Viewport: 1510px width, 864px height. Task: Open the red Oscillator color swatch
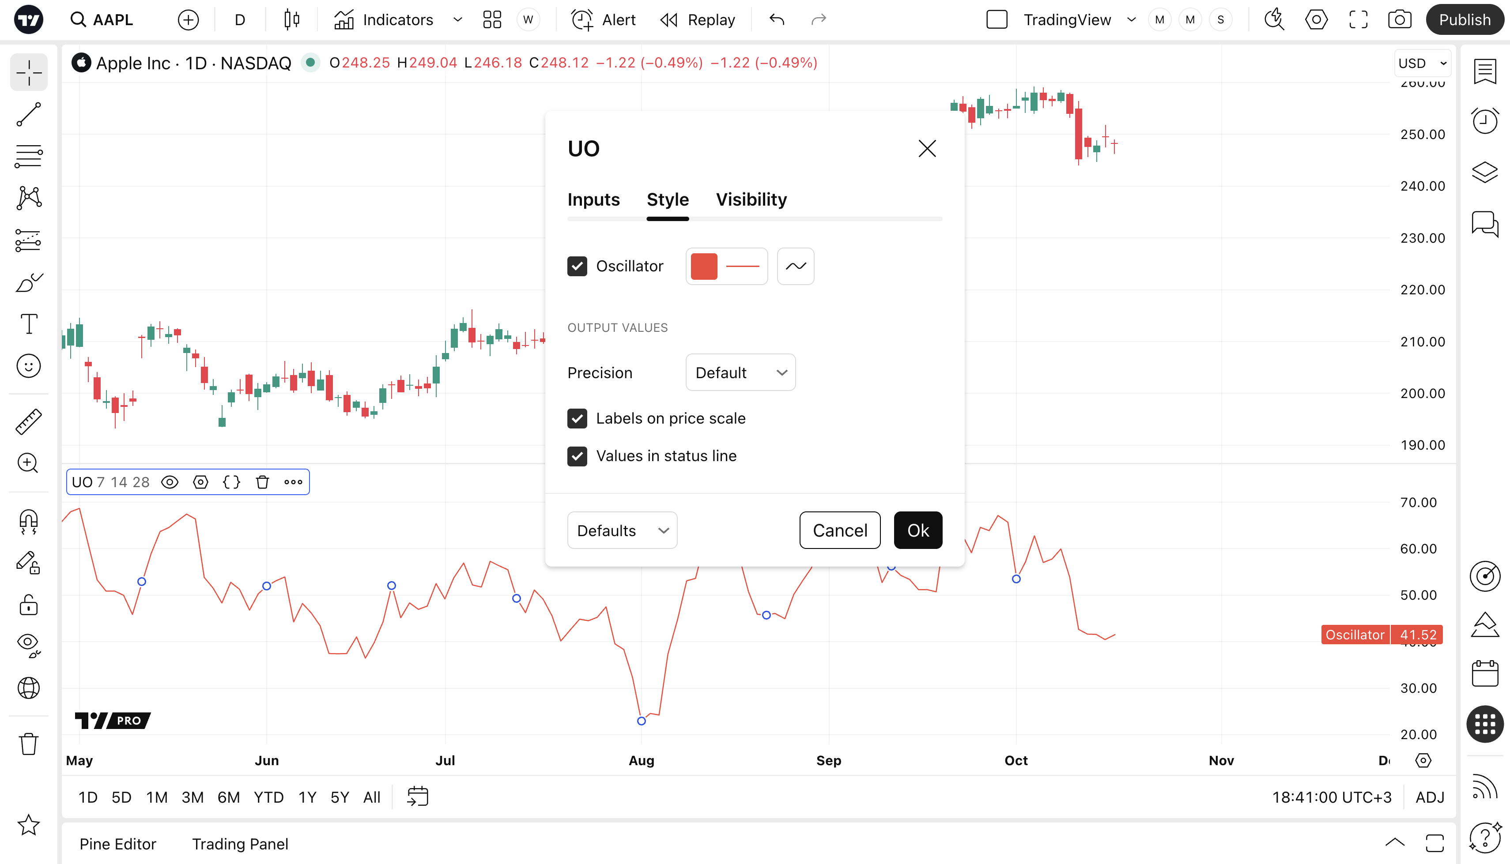[704, 267]
